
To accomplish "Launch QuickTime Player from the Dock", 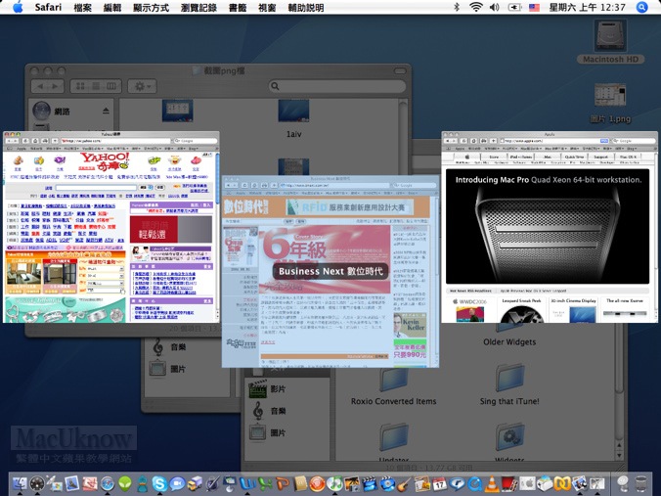I will [474, 483].
